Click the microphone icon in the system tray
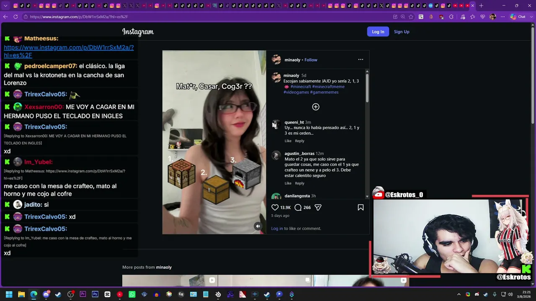This screenshot has height=301, width=536. click(x=495, y=294)
